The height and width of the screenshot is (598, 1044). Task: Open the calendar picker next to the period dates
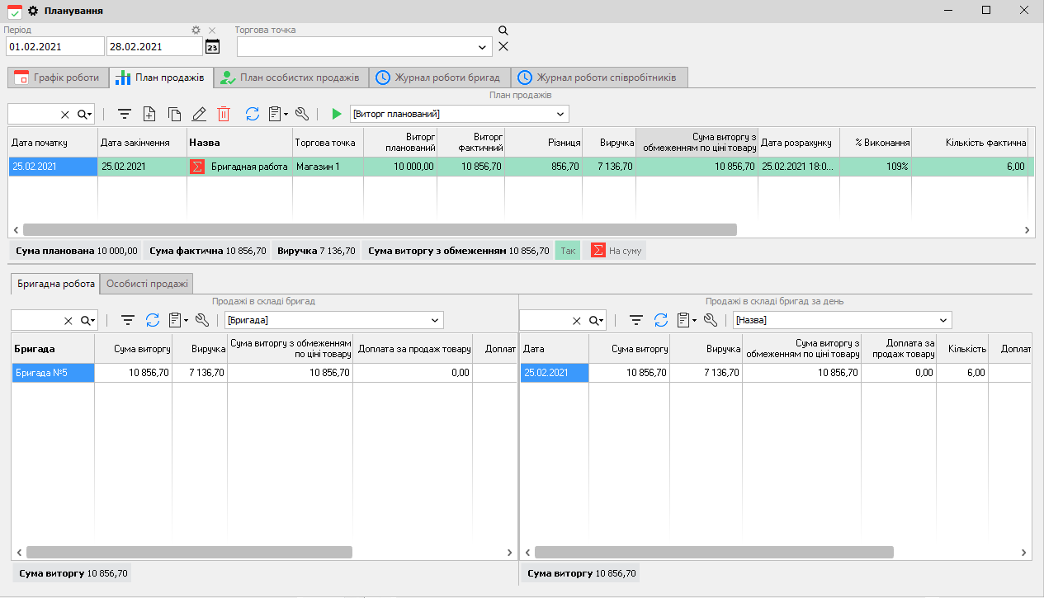click(x=212, y=47)
